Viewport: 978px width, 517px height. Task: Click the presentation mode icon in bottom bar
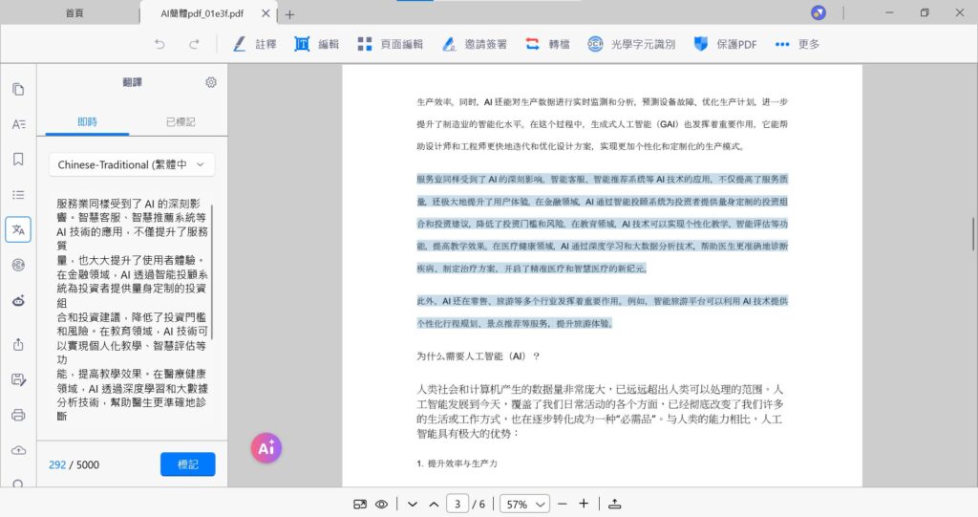(360, 504)
